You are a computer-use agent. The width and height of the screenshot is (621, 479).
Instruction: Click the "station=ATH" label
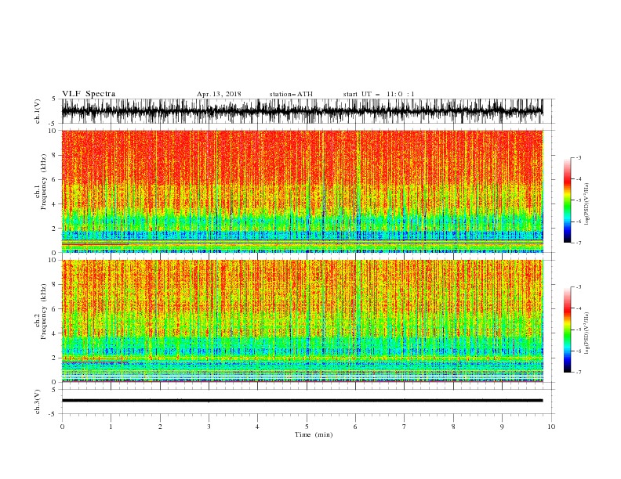pos(291,94)
